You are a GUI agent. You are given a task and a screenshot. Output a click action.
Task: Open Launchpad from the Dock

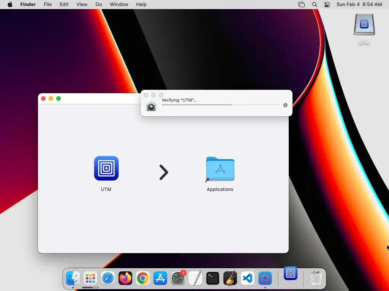coord(90,278)
